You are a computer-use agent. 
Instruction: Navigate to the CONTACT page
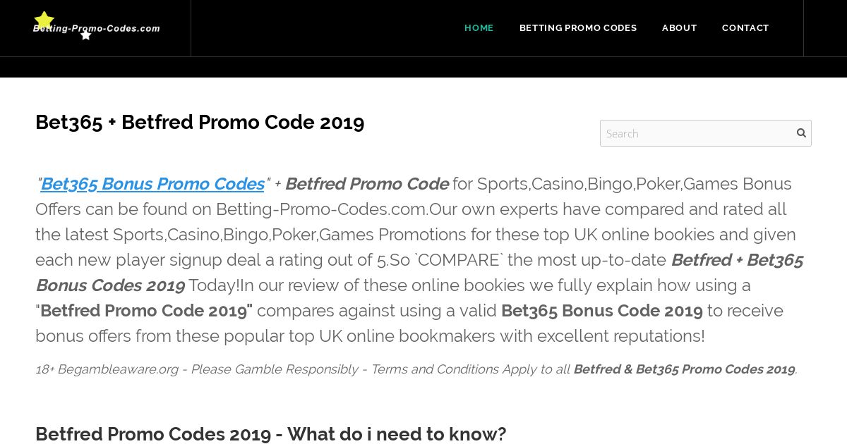click(x=745, y=28)
